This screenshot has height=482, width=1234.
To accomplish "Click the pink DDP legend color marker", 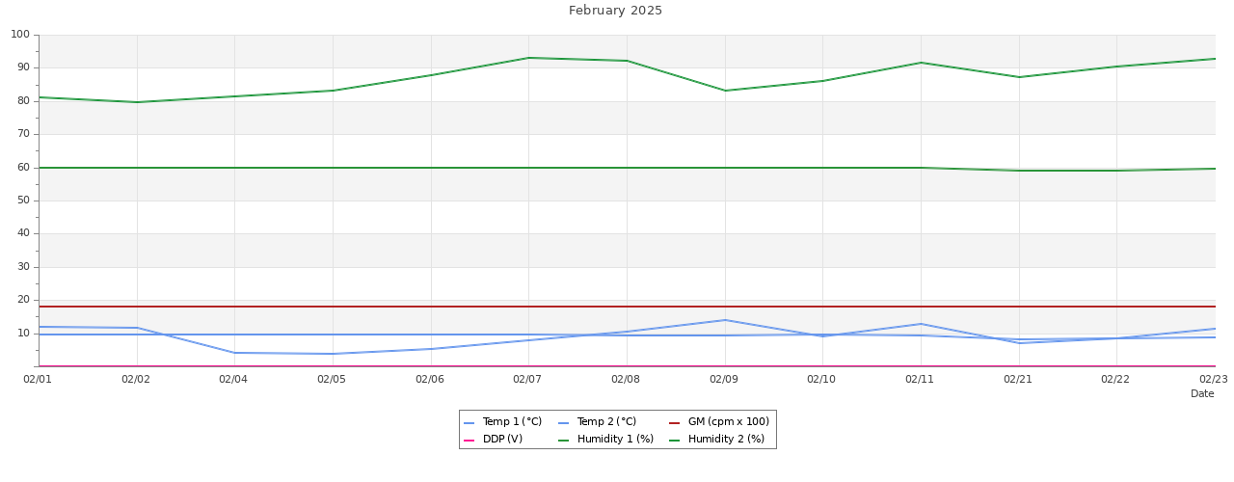I will point(469,441).
